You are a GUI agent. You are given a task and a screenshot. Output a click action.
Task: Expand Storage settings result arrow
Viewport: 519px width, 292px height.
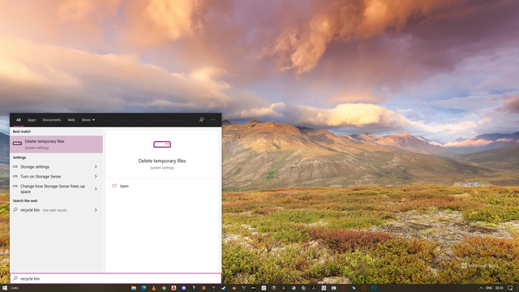(x=96, y=166)
